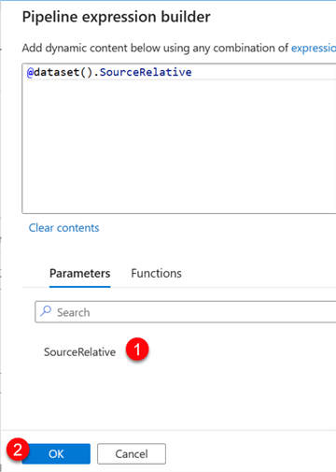Click the parameter search field
Viewport: 336px width, 472px height.
[x=186, y=312]
